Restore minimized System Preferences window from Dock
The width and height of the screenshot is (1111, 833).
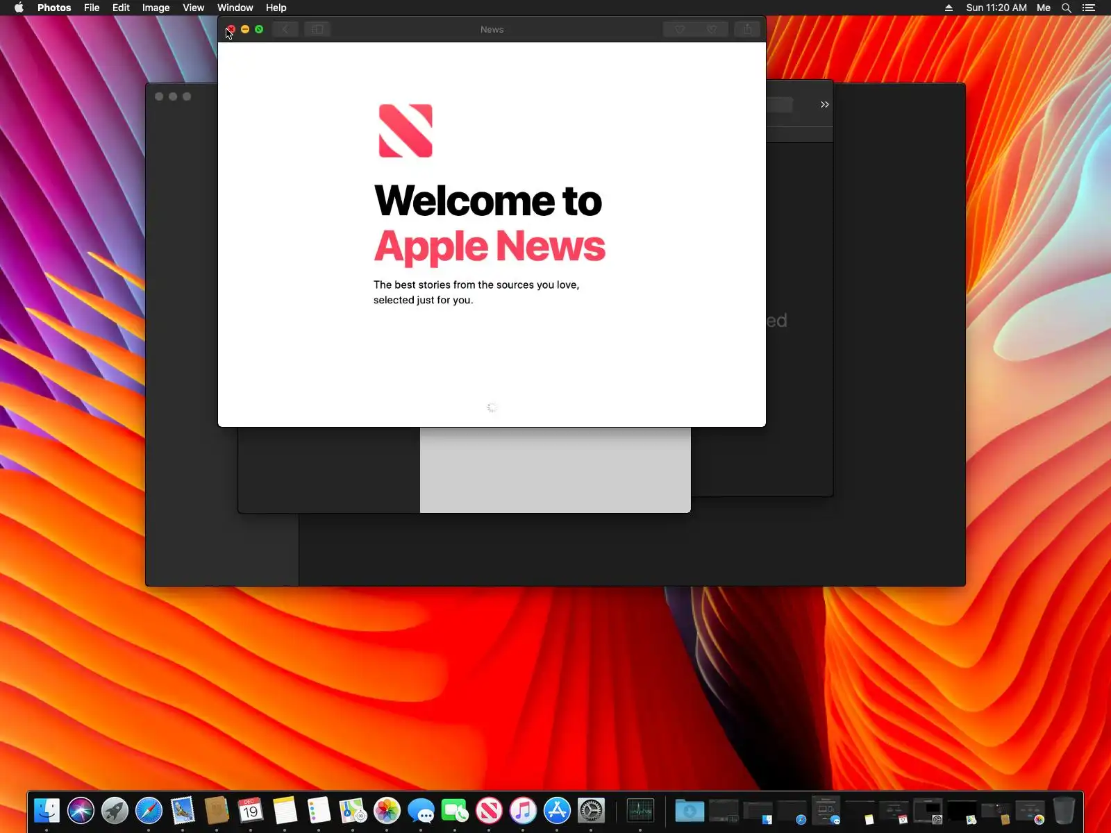coord(928,809)
